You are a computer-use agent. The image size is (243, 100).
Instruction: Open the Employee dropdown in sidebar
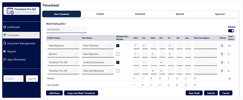[x=13, y=79]
